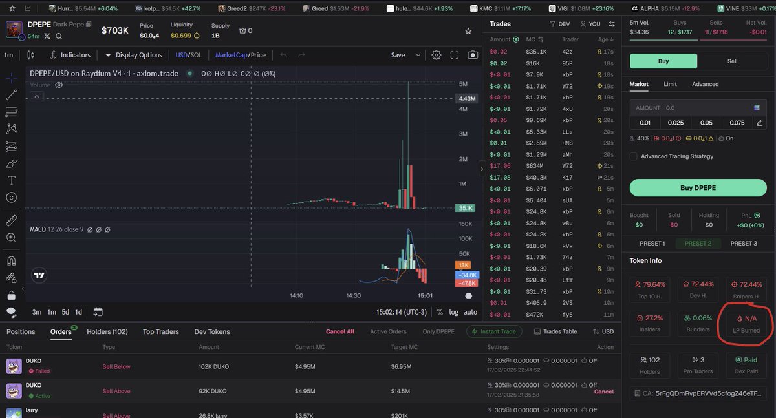Focus the AMOUNT input field
This screenshot has width=776, height=418.
pos(698,108)
